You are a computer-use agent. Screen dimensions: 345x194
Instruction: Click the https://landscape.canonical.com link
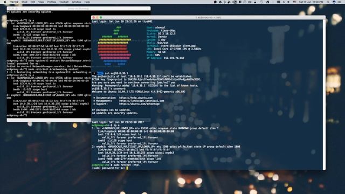click(141, 101)
